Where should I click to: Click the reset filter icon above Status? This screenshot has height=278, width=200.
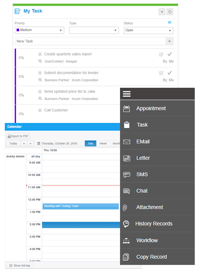pos(170,22)
